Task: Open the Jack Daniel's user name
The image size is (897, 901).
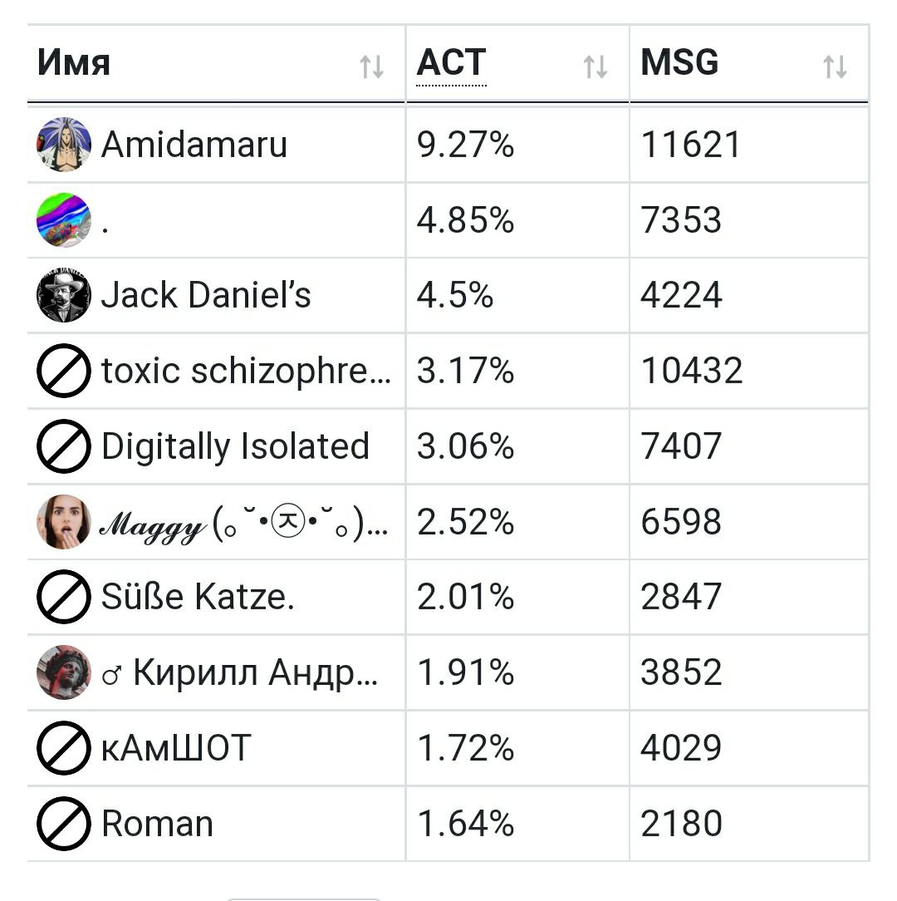Action: point(206,295)
